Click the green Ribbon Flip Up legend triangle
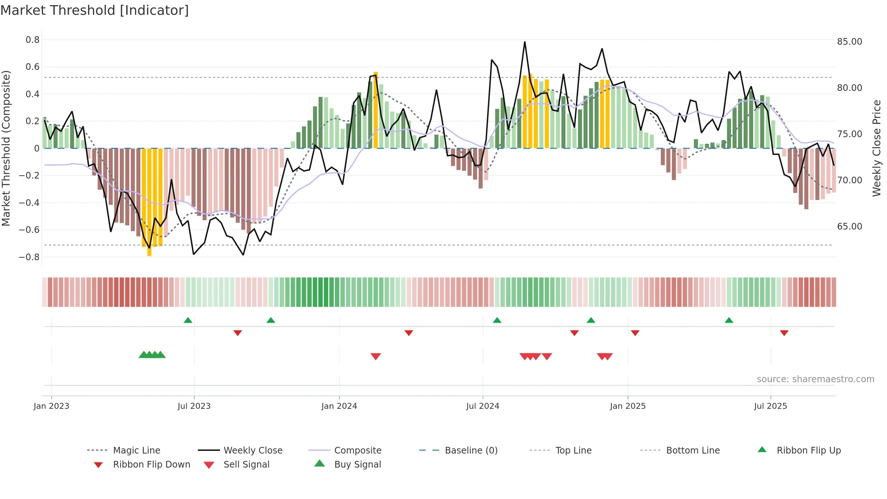The image size is (887, 499). (x=762, y=449)
